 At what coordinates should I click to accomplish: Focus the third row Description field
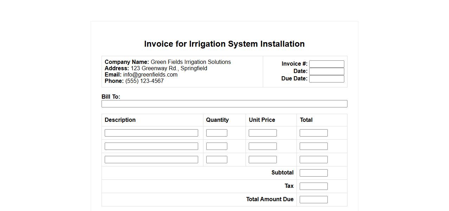coord(151,159)
